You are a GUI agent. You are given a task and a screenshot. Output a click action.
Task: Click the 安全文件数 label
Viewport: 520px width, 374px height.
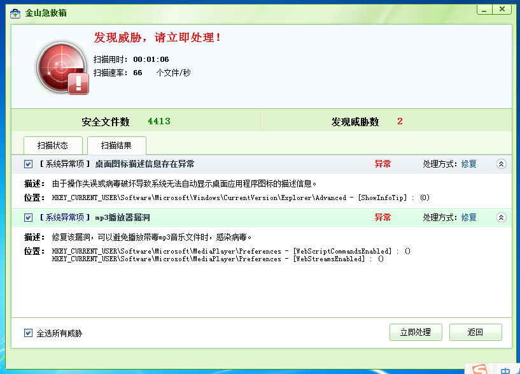tap(106, 122)
